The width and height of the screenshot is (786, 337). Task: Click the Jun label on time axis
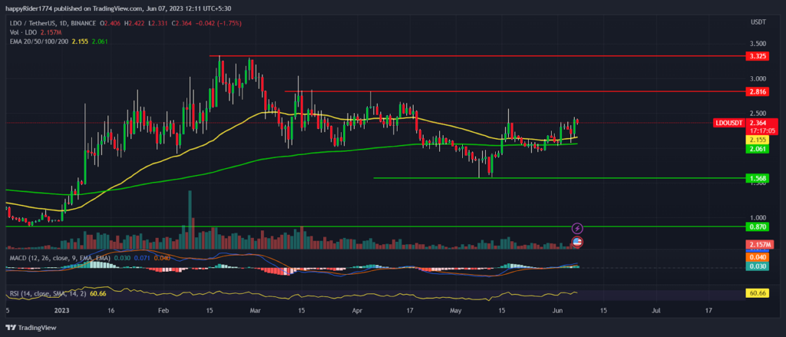pos(557,310)
